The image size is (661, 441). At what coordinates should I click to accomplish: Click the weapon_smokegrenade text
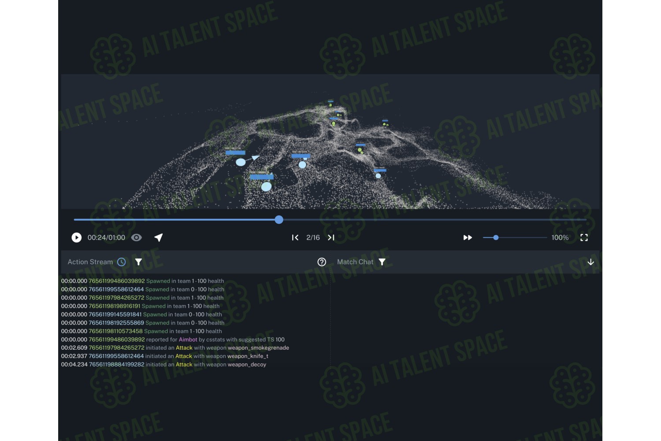(258, 348)
